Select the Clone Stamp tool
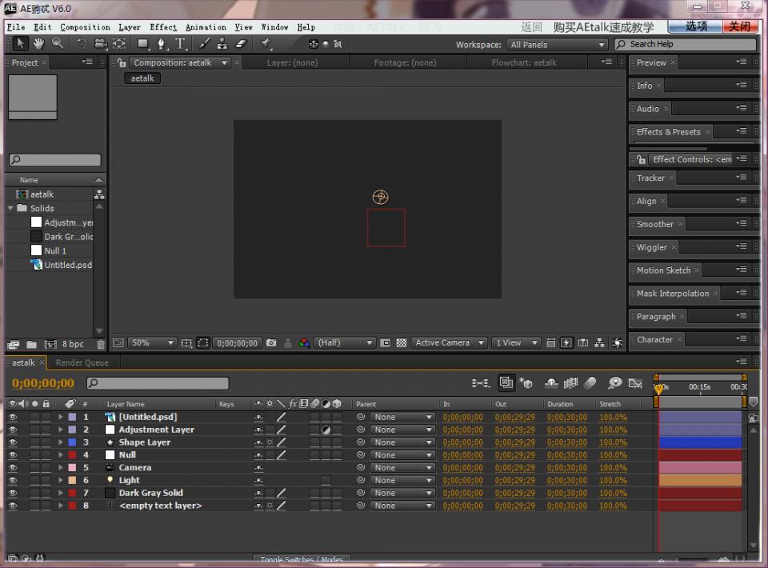 point(222,44)
